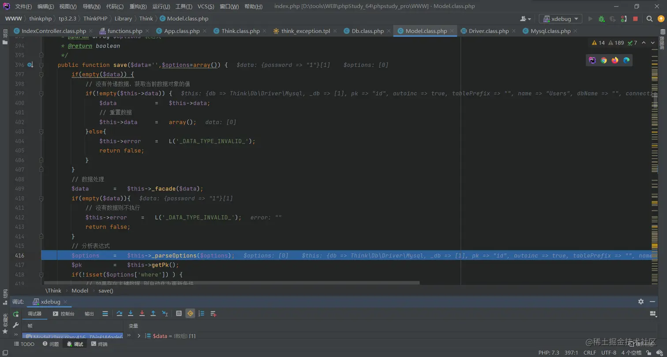Click the wrench settings icon in debug panel
This screenshot has height=357, width=667.
(x=16, y=325)
